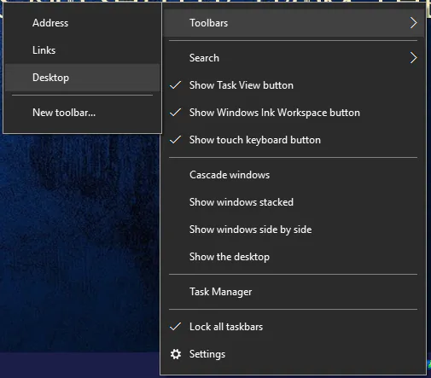Click the Toolbars submenu chevron arrow

point(413,23)
